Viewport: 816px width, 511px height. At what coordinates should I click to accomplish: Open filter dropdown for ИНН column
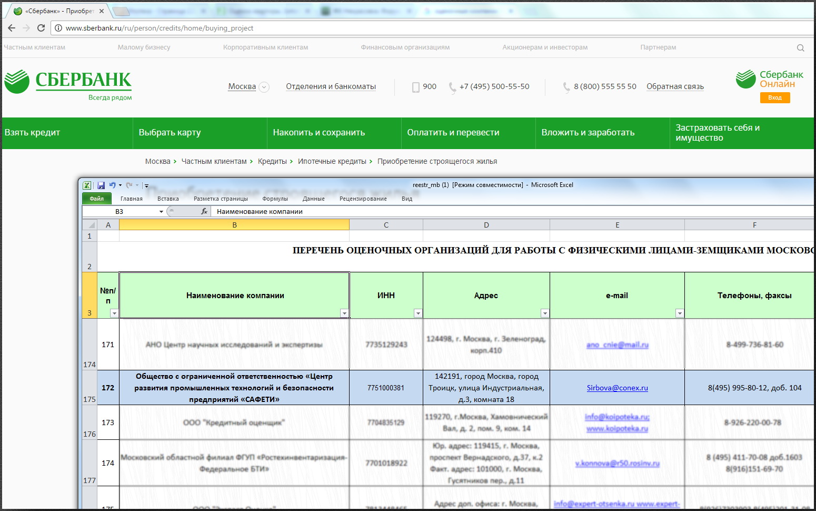coord(418,313)
